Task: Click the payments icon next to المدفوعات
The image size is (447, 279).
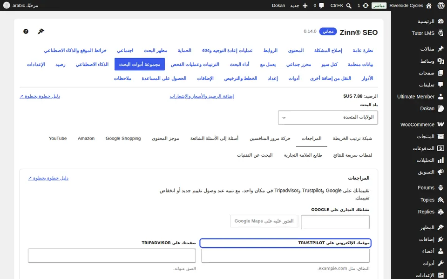Action: coord(441,148)
